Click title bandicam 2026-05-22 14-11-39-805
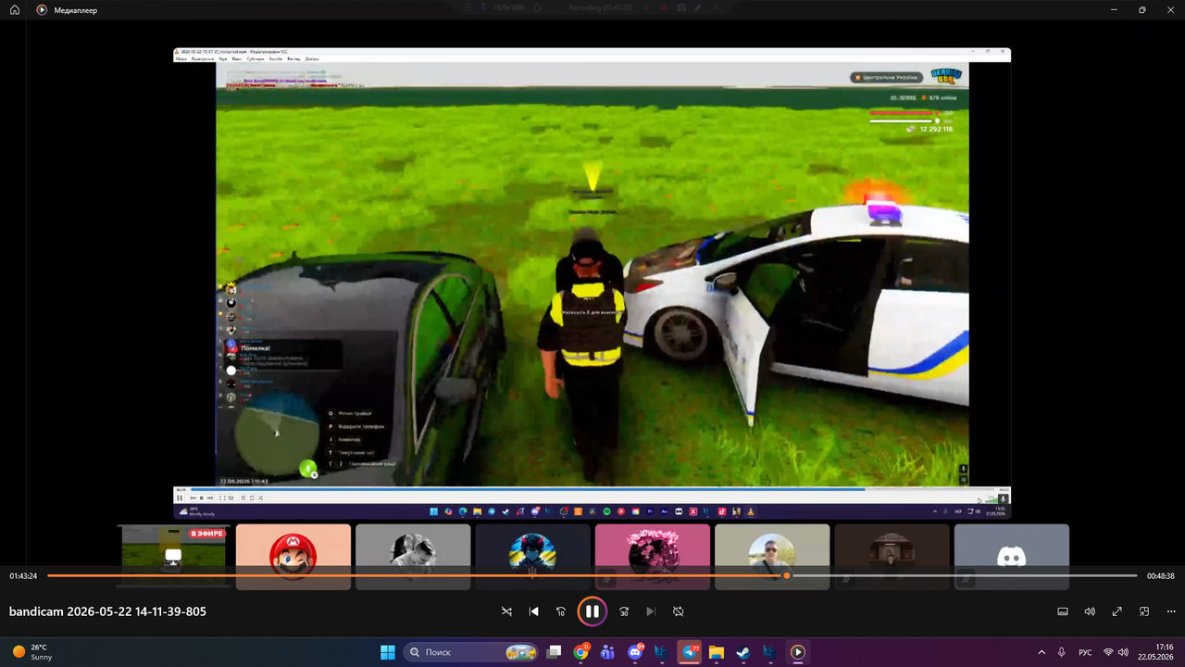Image resolution: width=1185 pixels, height=667 pixels. [x=107, y=611]
